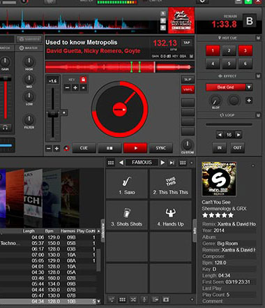Viewport: 265px width, 308px height.
Task: Raise the key with the plus button
Action: (x=75, y=88)
